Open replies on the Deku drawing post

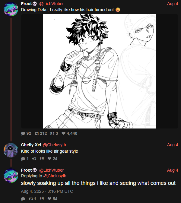pyautogui.click(x=26, y=133)
